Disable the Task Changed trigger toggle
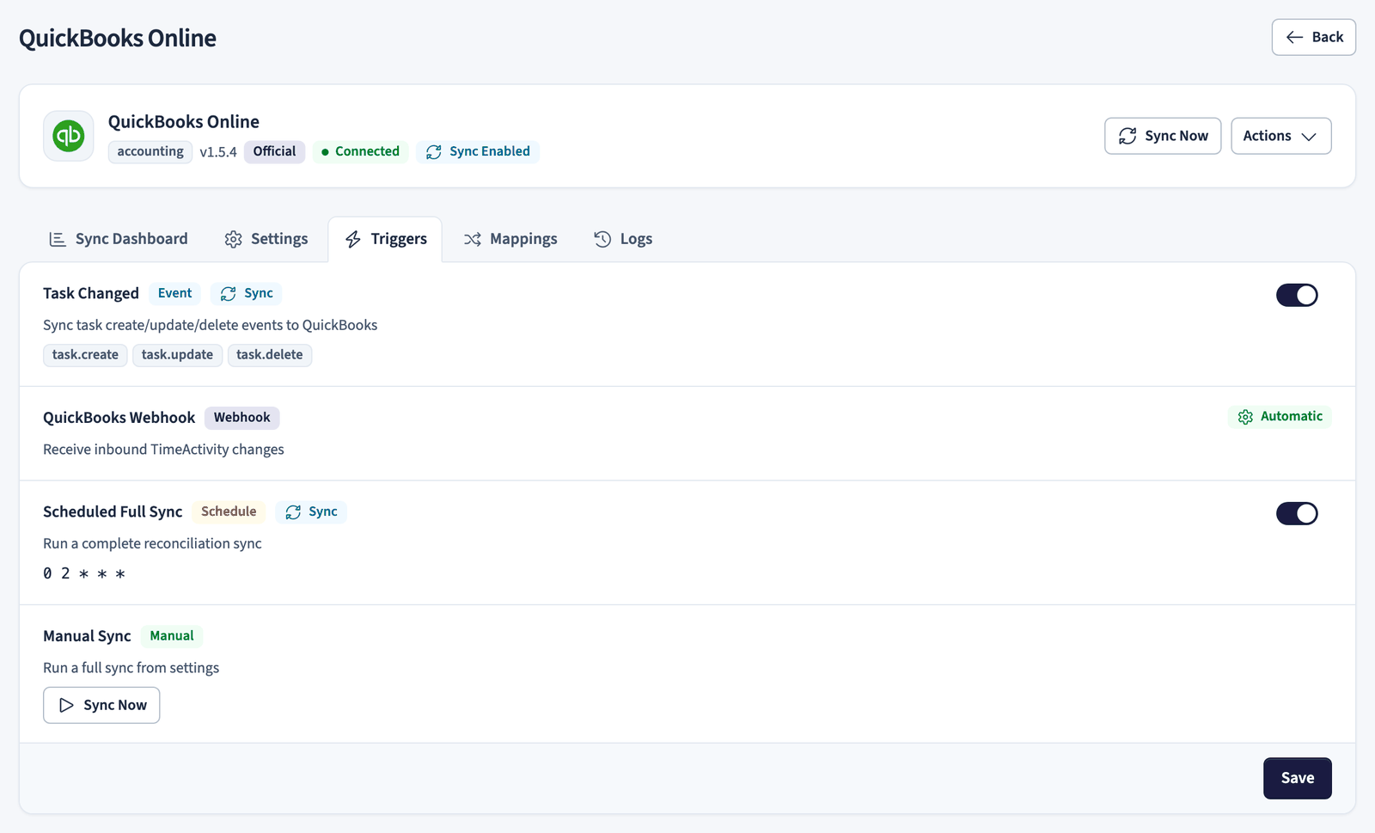Image resolution: width=1375 pixels, height=833 pixels. (x=1297, y=295)
